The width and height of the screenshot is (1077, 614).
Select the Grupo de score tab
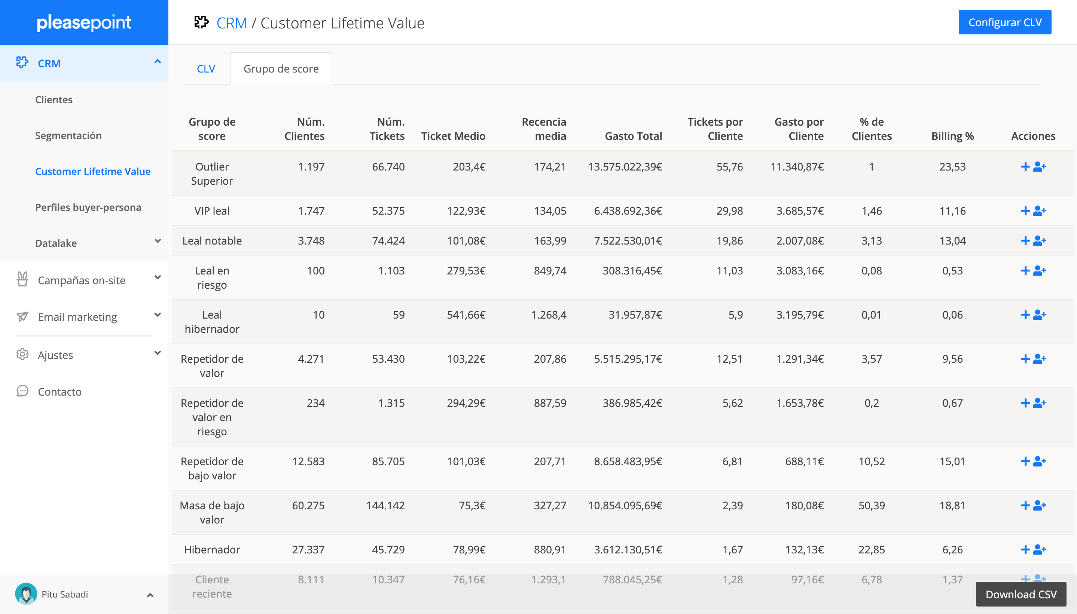281,69
